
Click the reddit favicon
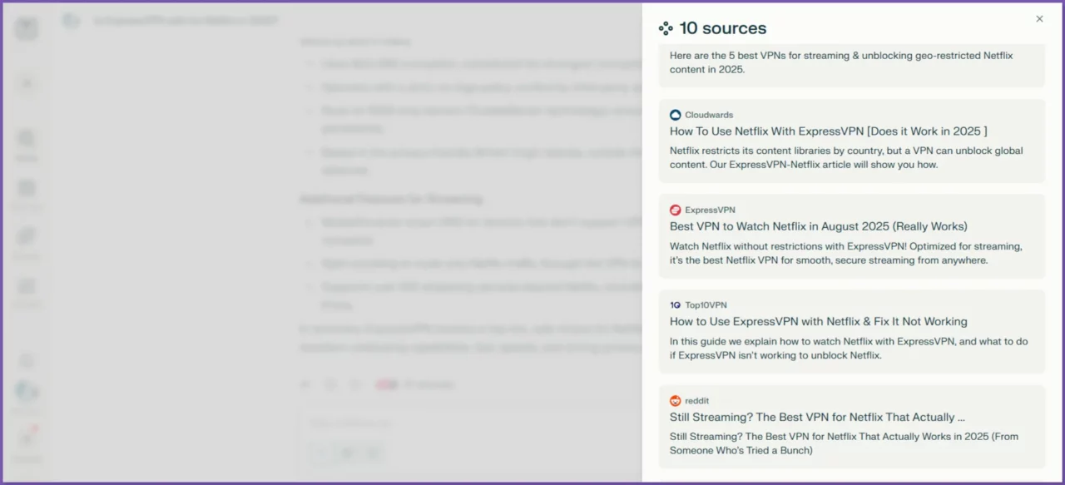tap(676, 401)
